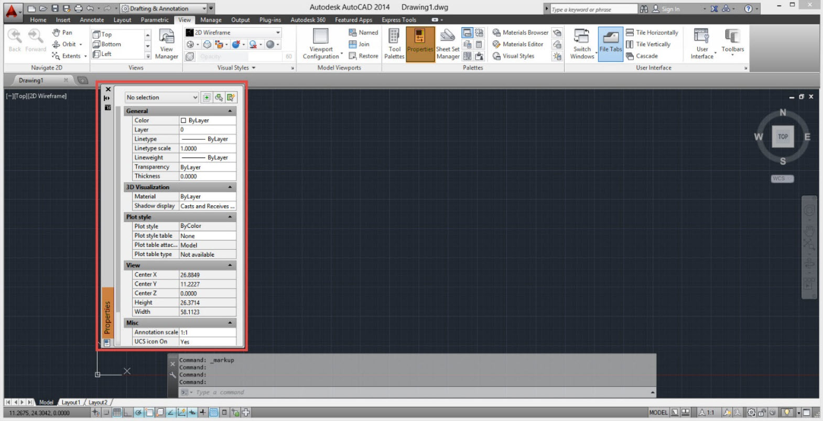Click Cascade windows button

(641, 56)
